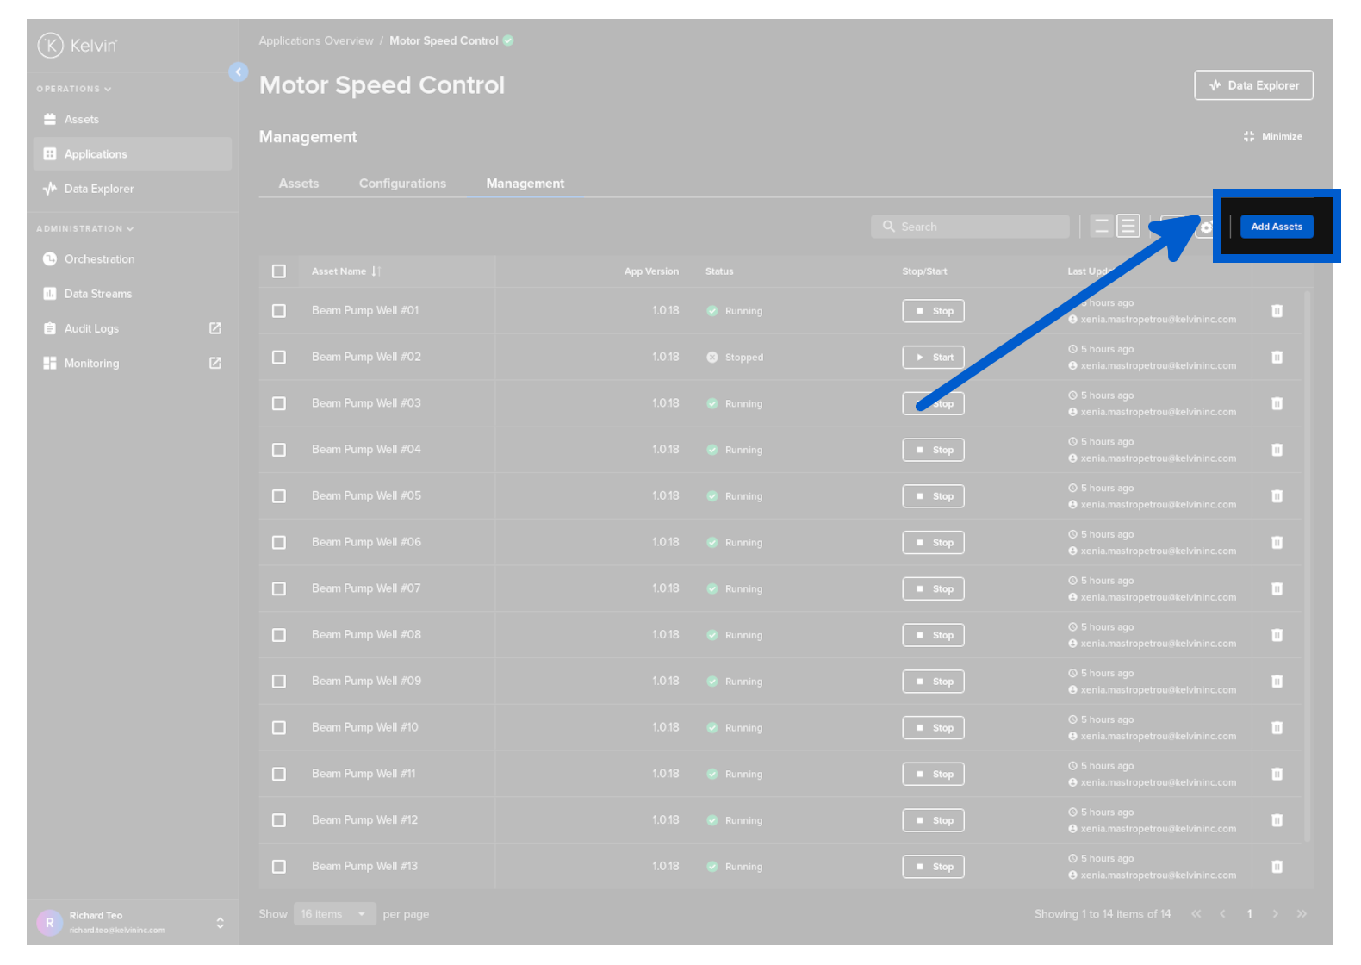Go to the next page arrow
1361x965 pixels.
(x=1275, y=914)
